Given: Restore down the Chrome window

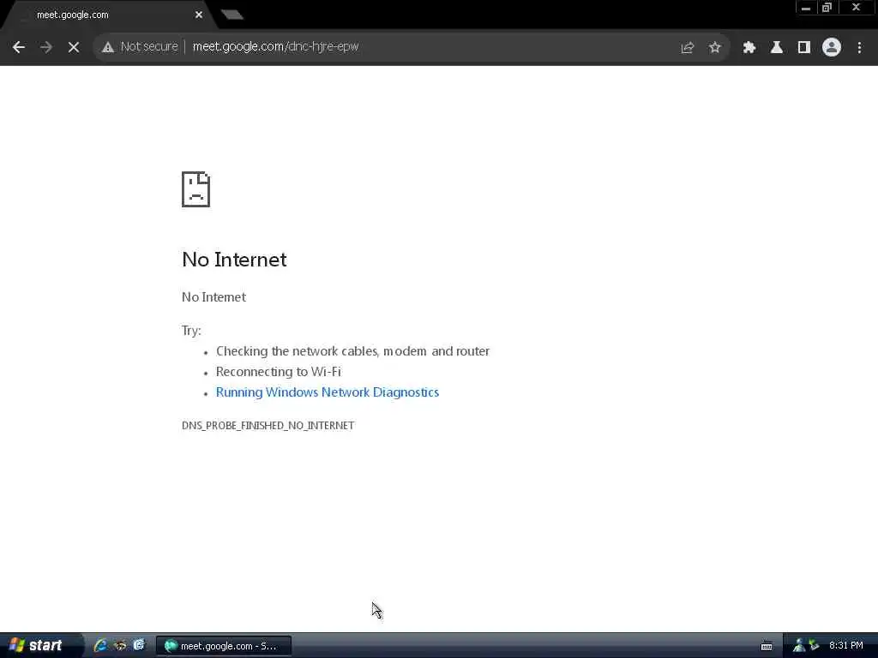Looking at the screenshot, I should [827, 8].
